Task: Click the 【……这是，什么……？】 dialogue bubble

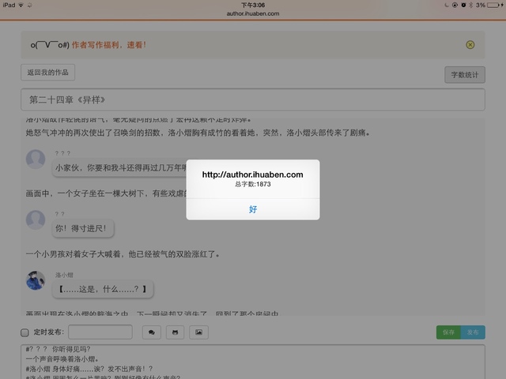Action: [104, 290]
